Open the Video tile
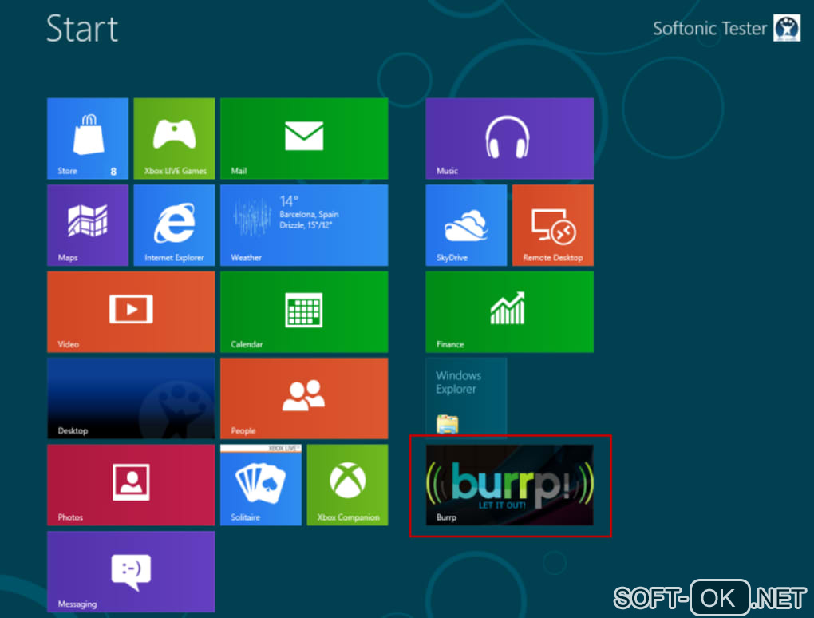This screenshot has height=618, width=814. click(x=131, y=312)
